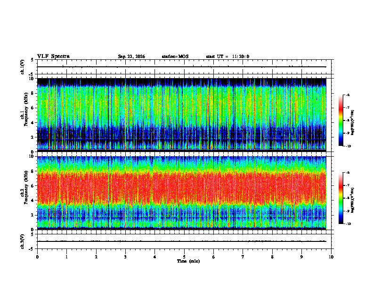Click the 5 tick label on time axis
Viewport: 373px width, 288px height.
184,257
